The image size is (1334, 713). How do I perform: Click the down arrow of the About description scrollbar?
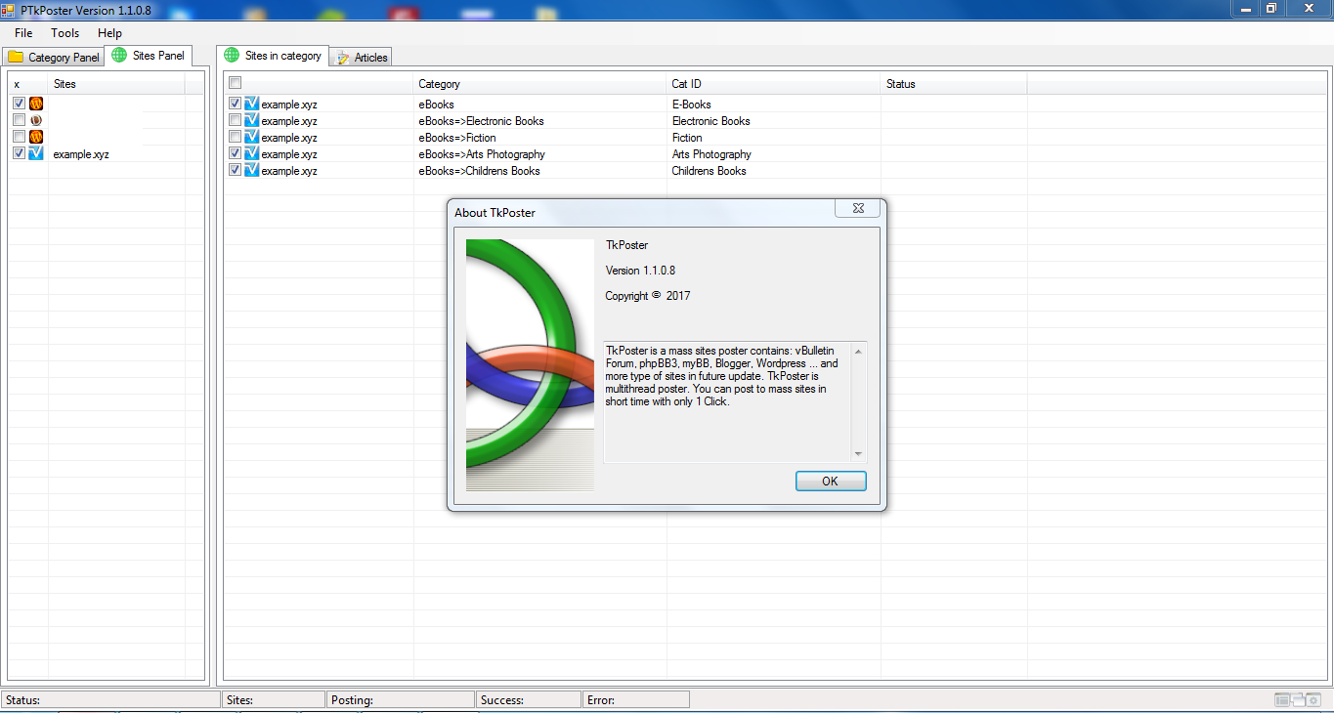pyautogui.click(x=858, y=453)
